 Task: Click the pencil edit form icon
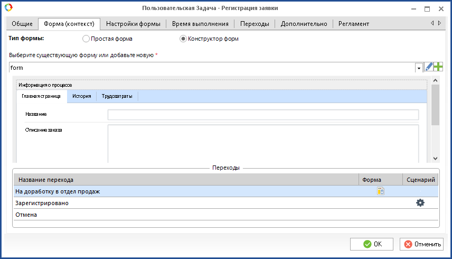(429, 67)
